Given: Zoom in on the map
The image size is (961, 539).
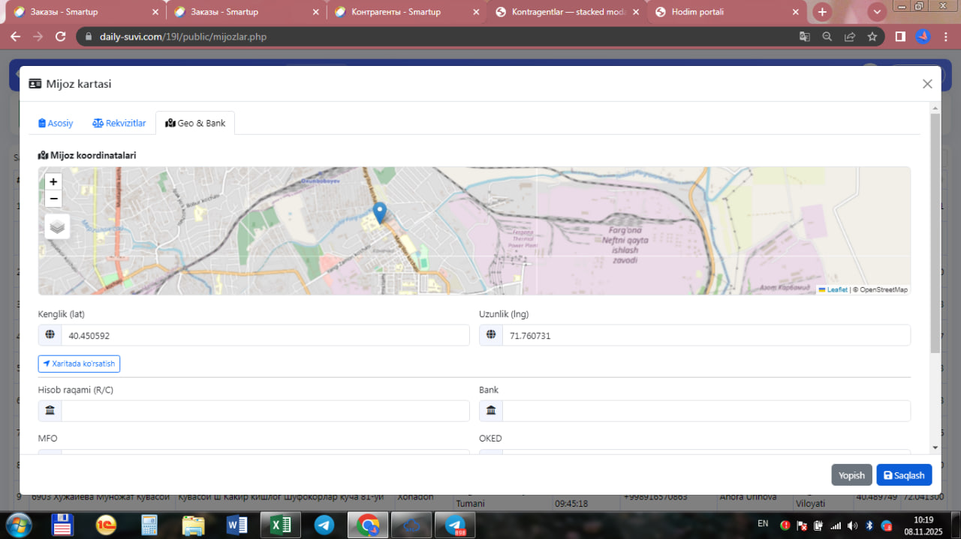Looking at the screenshot, I should click(53, 181).
